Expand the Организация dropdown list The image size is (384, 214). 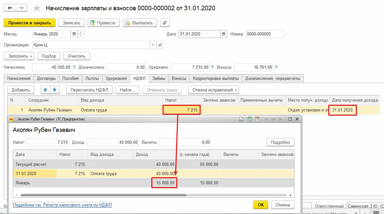[x=153, y=45]
